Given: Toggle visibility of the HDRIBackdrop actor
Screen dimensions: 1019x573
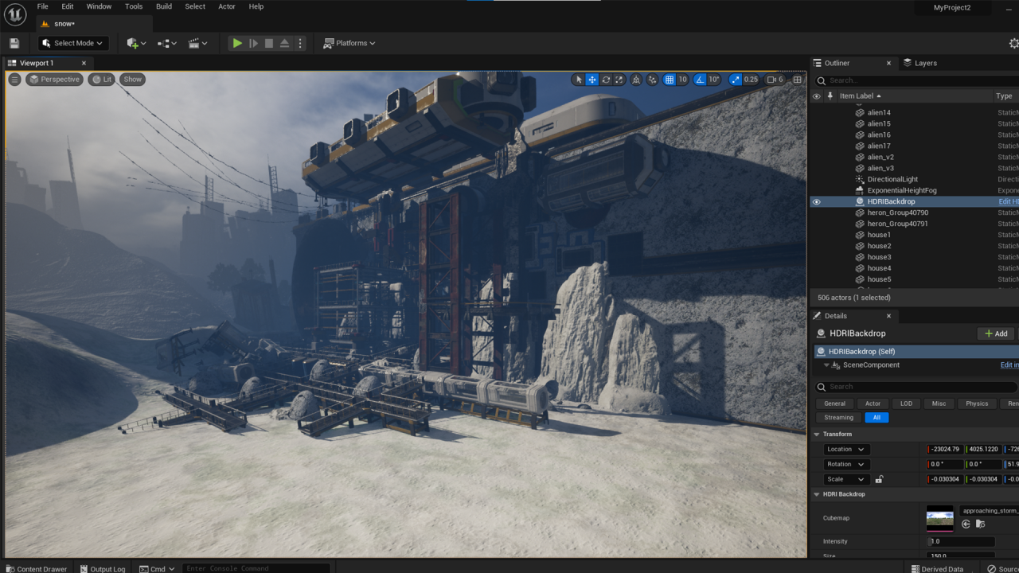Looking at the screenshot, I should pyautogui.click(x=816, y=202).
